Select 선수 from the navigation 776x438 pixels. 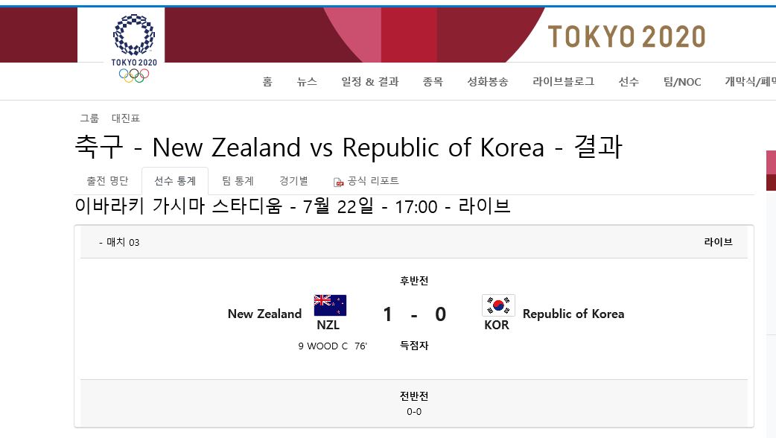[x=629, y=82]
